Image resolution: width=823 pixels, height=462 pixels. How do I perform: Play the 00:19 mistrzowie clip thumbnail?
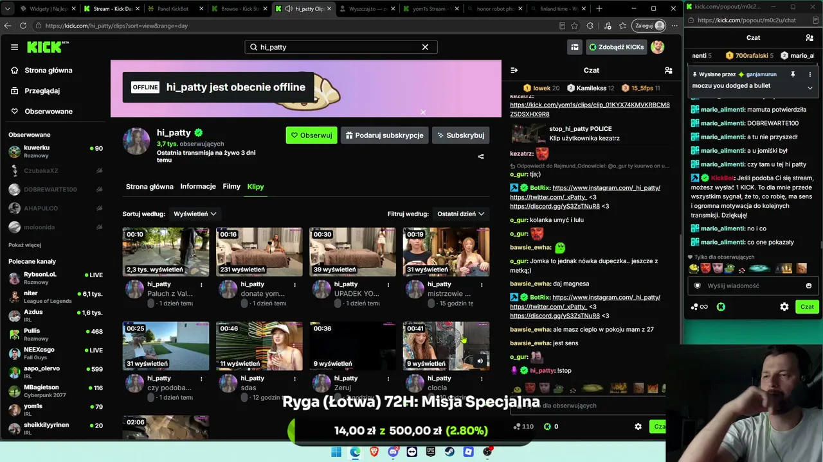446,252
